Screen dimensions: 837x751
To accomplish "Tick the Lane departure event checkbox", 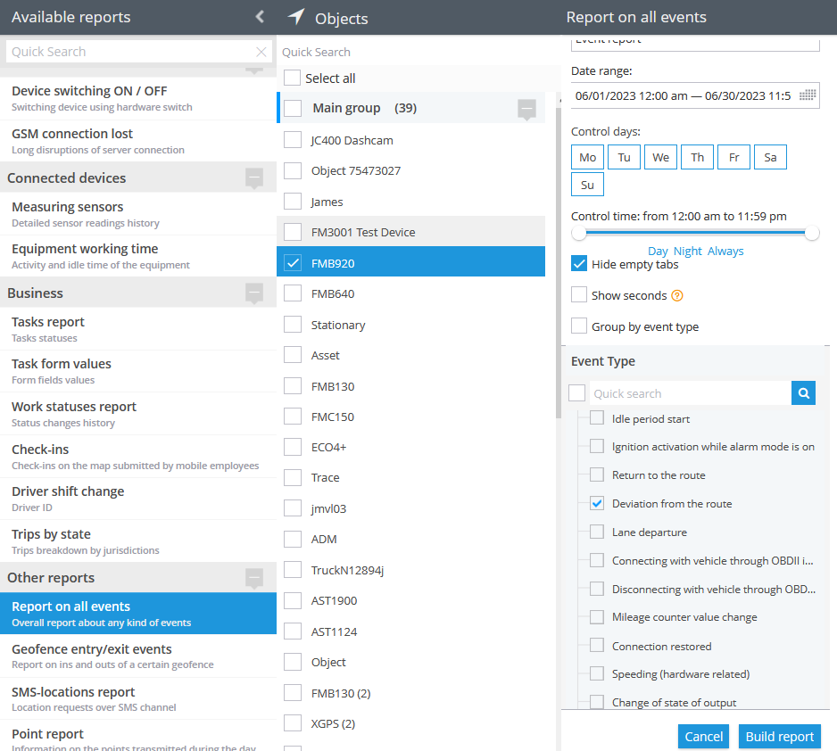I will 597,532.
